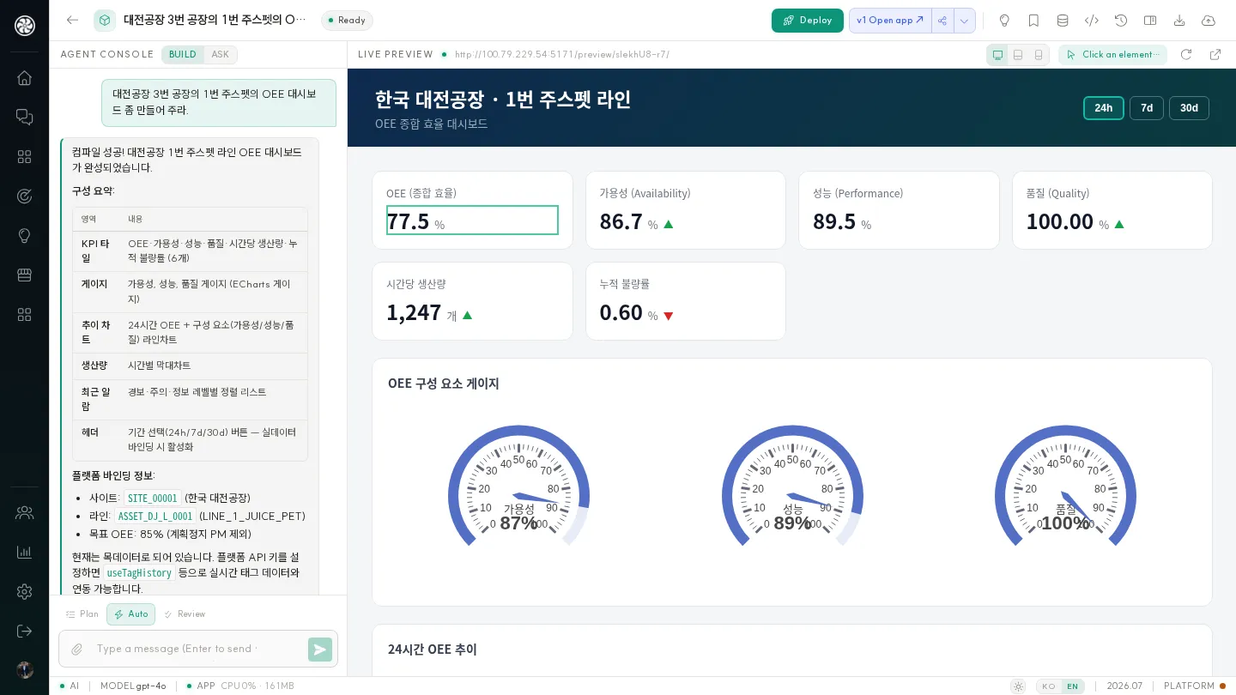Switch to the BUILD tab
The image size is (1236, 695).
183,55
